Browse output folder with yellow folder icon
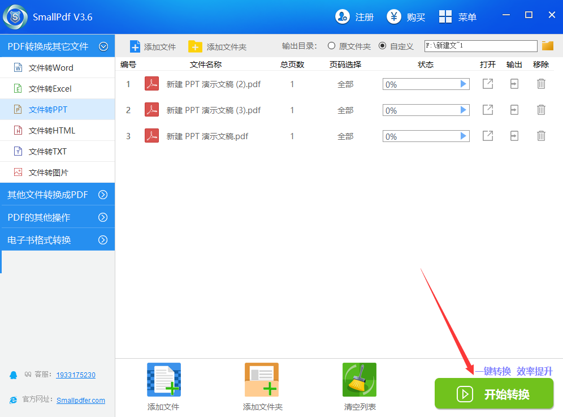The image size is (563, 417). 548,46
